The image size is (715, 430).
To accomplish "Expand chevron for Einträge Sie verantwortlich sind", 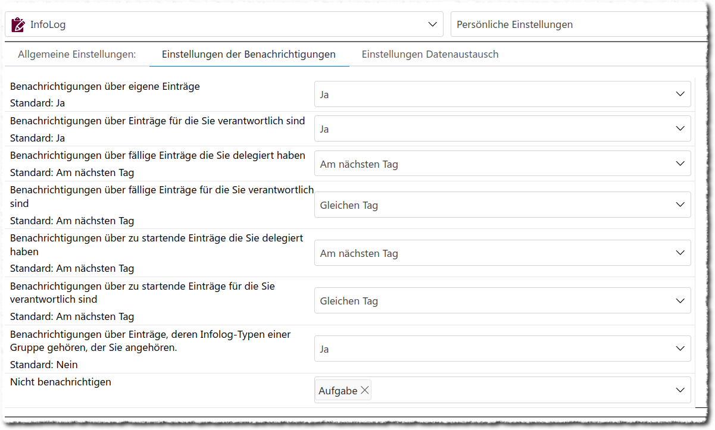I will [x=680, y=128].
